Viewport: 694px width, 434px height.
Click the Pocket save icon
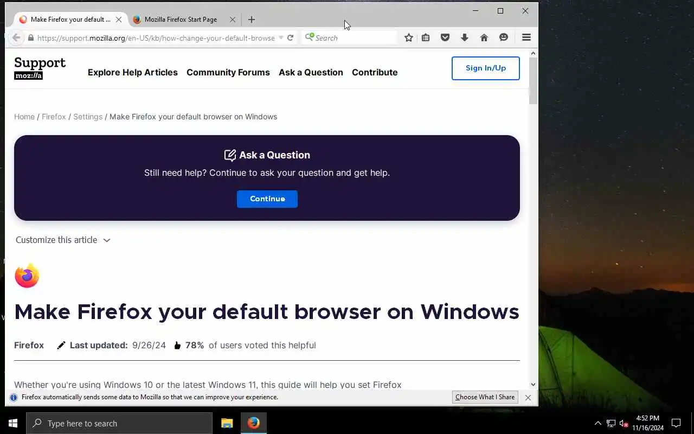[x=445, y=37]
